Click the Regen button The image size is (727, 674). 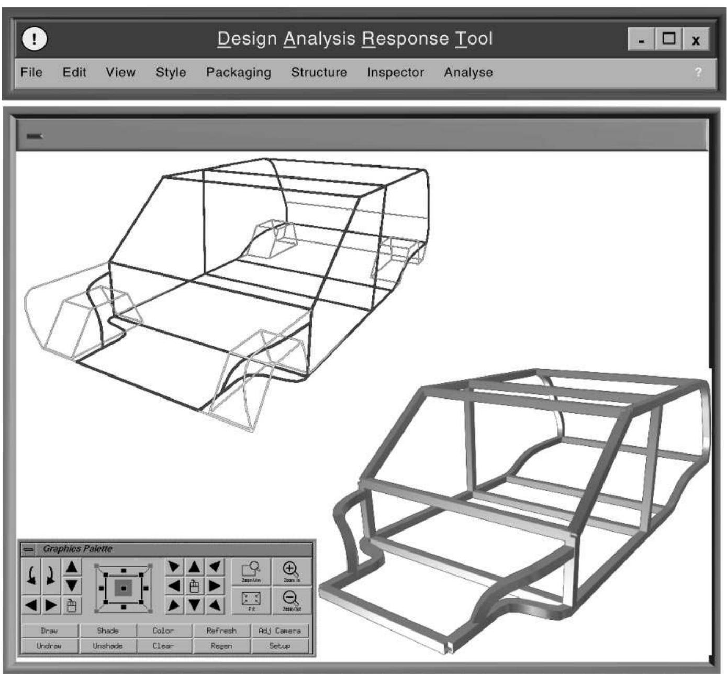[222, 646]
